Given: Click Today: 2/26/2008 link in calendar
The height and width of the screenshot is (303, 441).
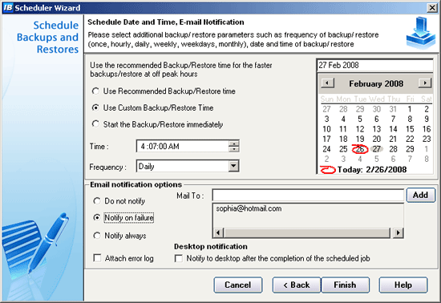Looking at the screenshot, I should tap(372, 170).
